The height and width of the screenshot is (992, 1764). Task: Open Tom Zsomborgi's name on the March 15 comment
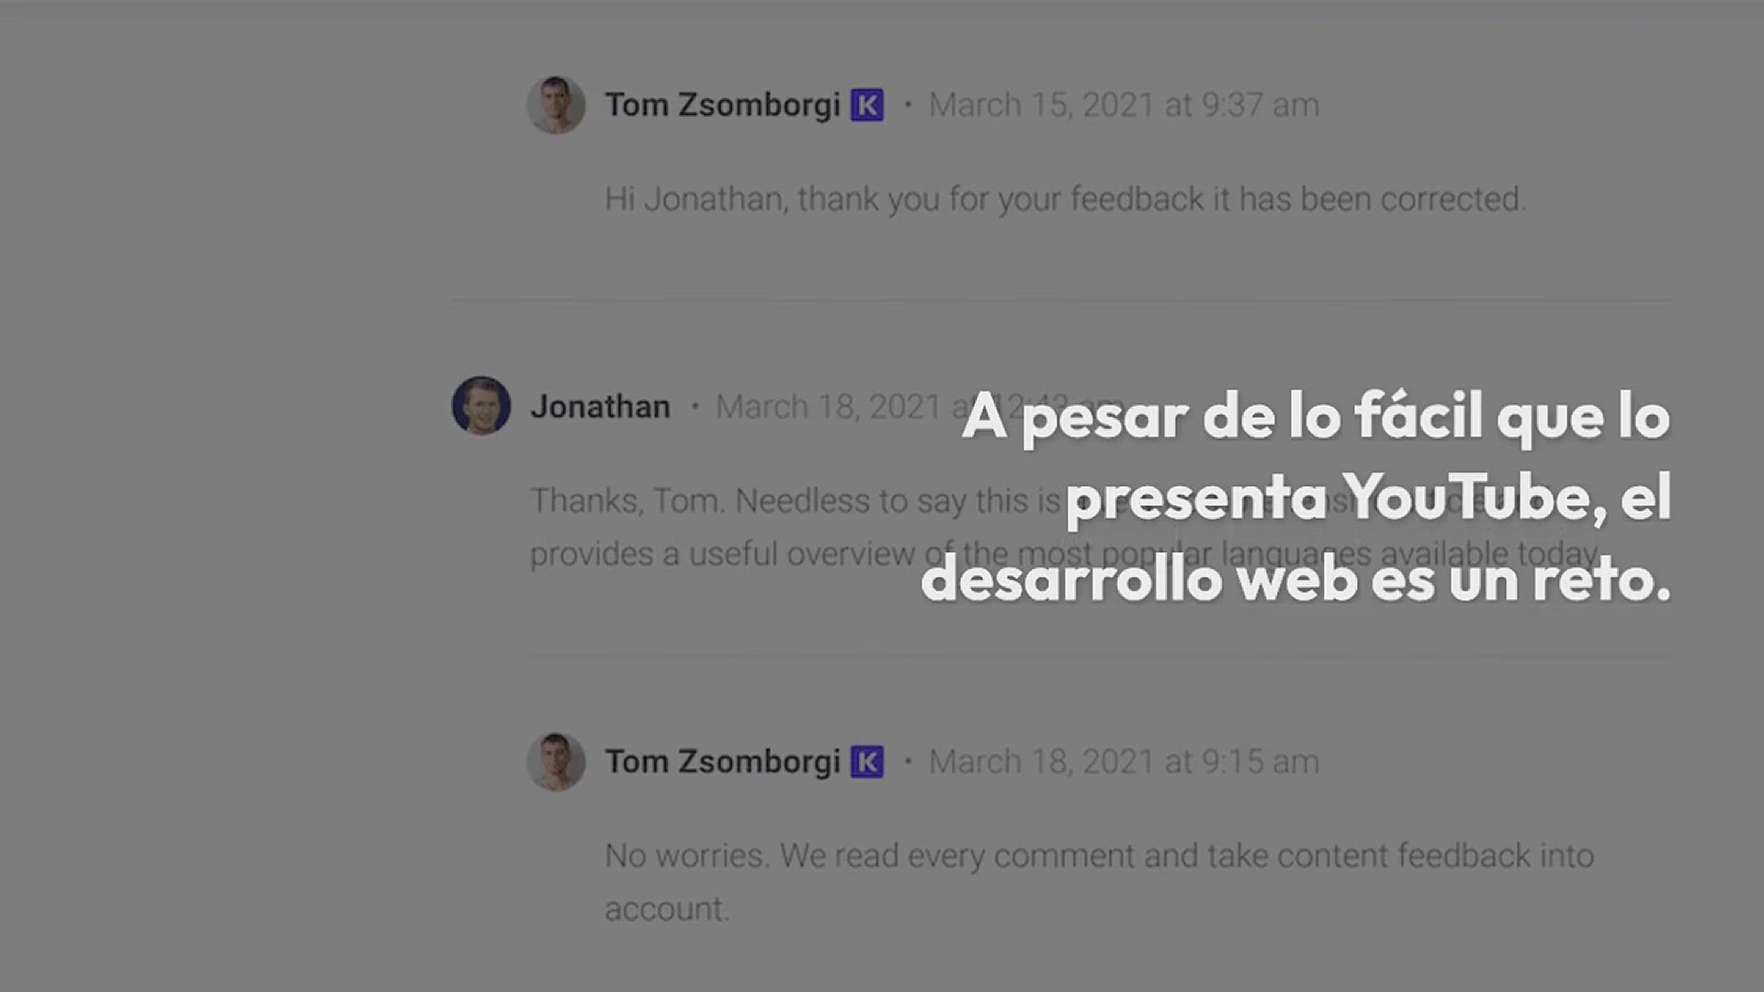coord(722,105)
